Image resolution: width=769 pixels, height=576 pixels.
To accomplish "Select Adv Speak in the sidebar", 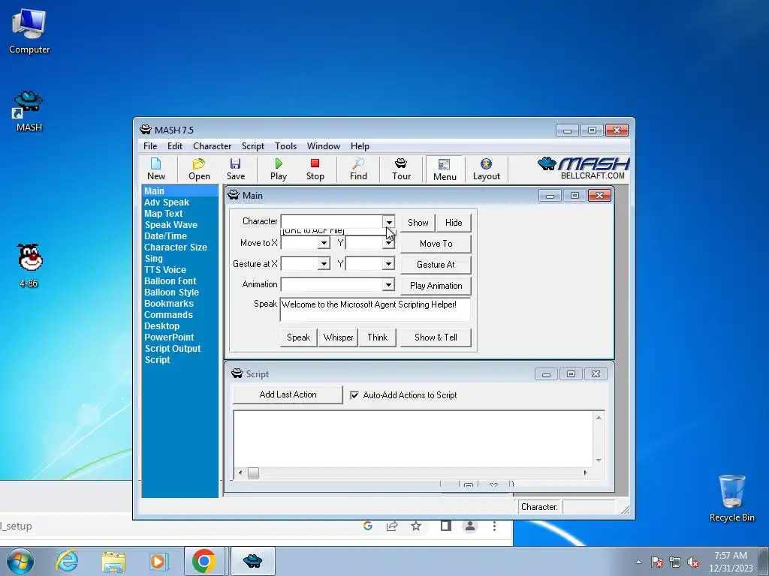I will point(167,202).
